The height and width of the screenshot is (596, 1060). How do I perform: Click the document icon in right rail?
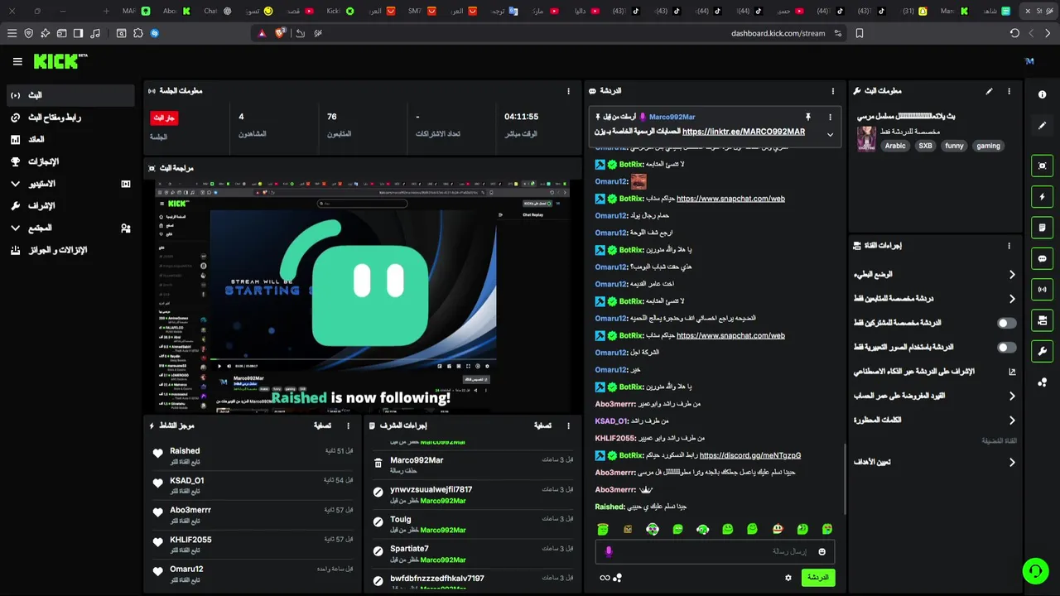pyautogui.click(x=1042, y=228)
